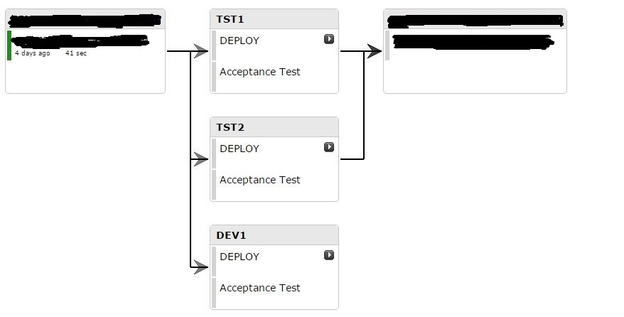
Task: Open DEV1 Acceptance Test job
Action: (x=259, y=288)
